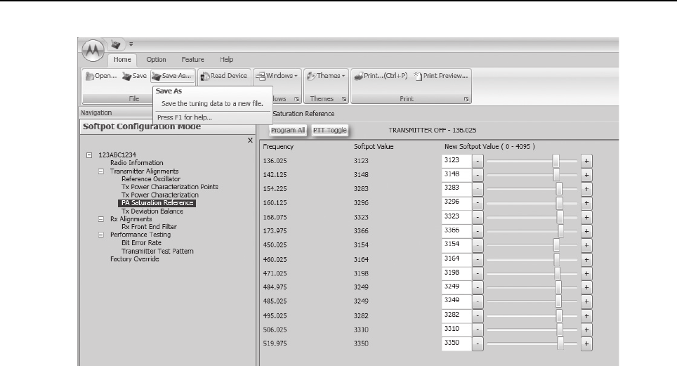Open the Option ribbon tab
This screenshot has width=677, height=366.
coord(156,60)
